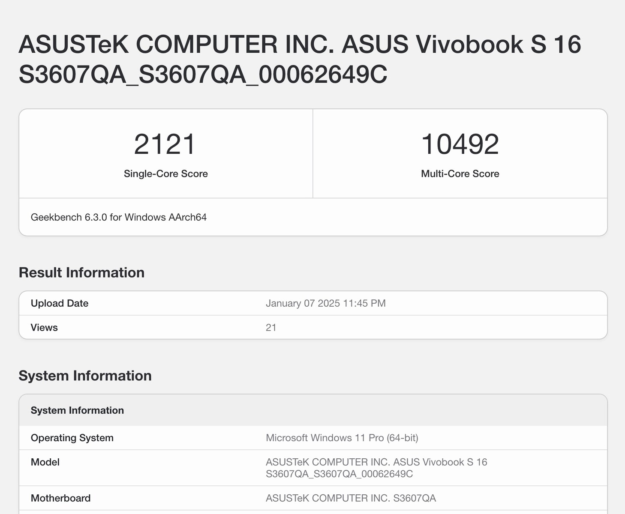Select the Result Information heading
625x514 pixels.
click(81, 272)
